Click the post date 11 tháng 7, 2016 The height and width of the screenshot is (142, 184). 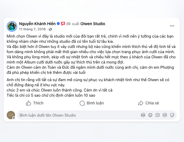(x=32, y=29)
